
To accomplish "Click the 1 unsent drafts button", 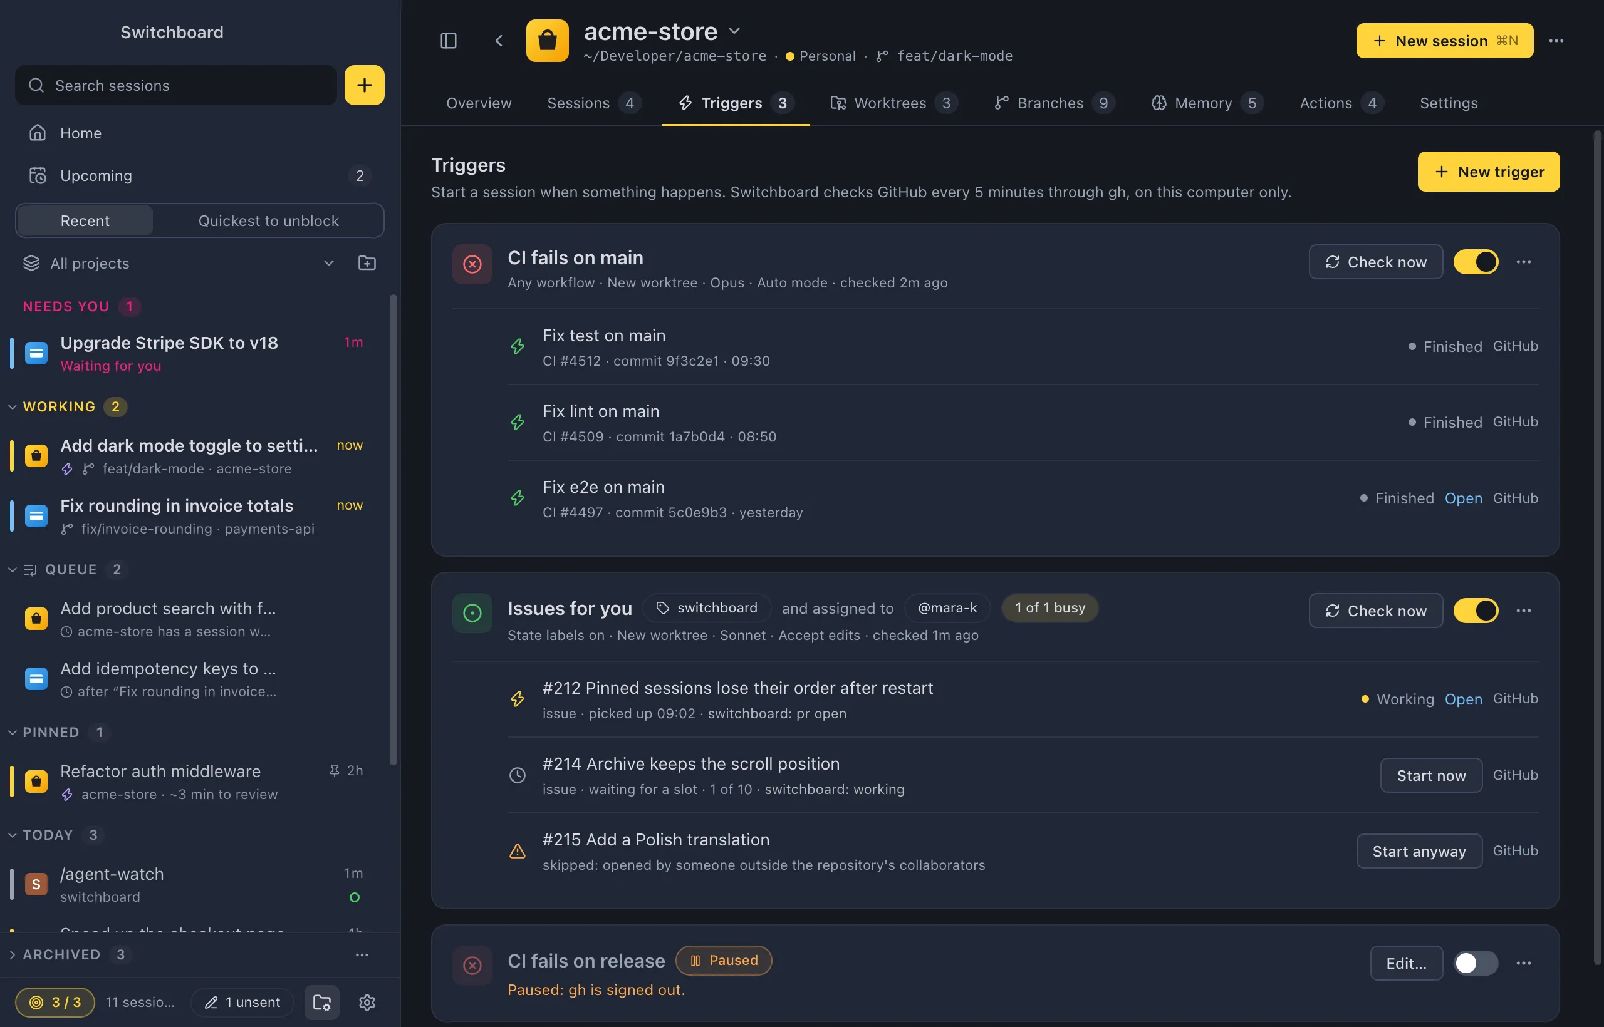I will click(242, 1002).
